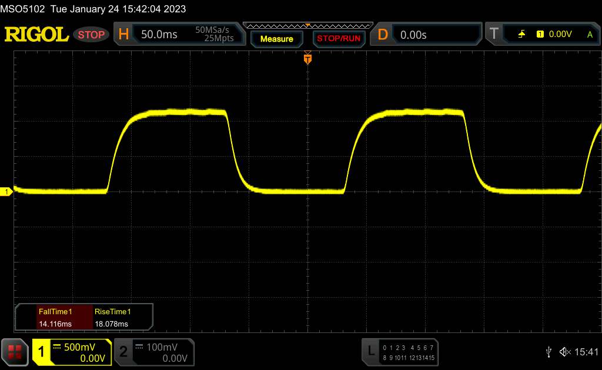The image size is (602, 370).
Task: Click the 50MSa/s sample rate readout
Action: point(212,30)
